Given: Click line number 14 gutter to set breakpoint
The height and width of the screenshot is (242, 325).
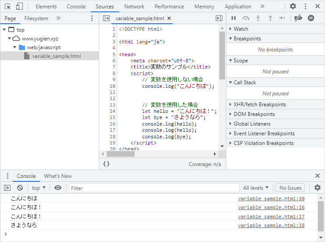Looking at the screenshot, I should point(112,111).
